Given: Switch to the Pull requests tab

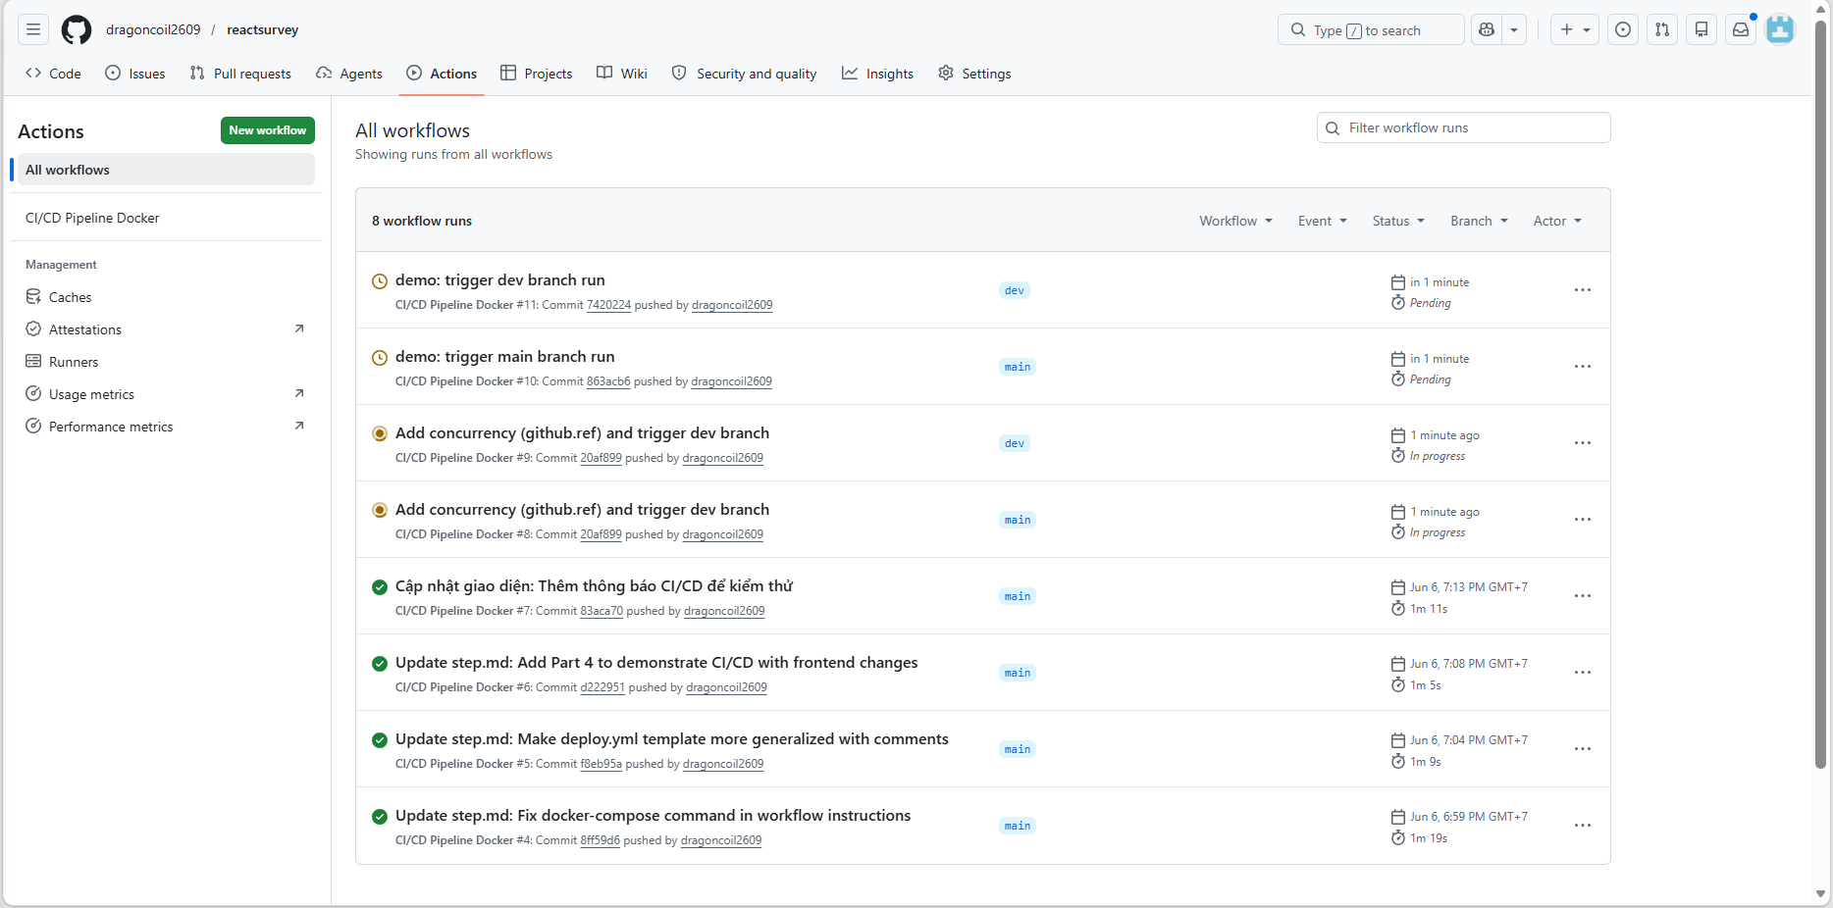Looking at the screenshot, I should (x=240, y=74).
